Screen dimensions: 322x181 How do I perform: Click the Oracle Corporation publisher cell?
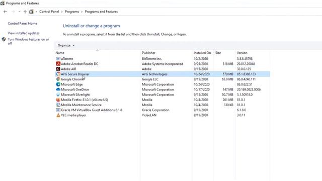click(x=155, y=110)
